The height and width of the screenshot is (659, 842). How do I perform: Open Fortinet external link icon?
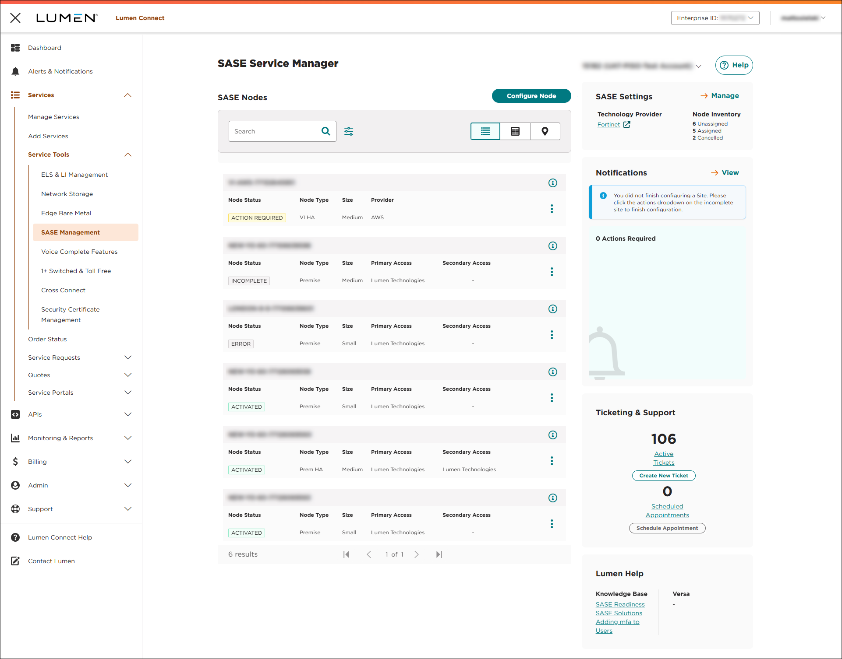point(627,125)
